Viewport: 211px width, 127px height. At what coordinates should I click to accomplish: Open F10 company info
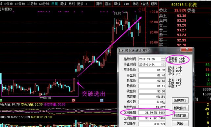click(x=126, y=4)
